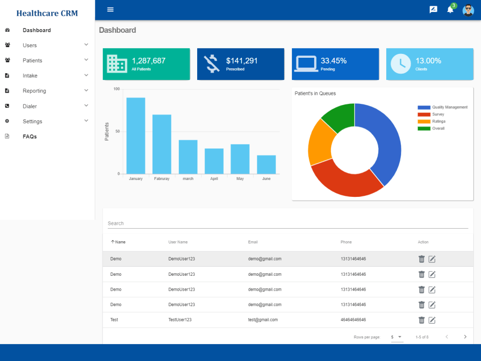Sort table by Phone column
The height and width of the screenshot is (361, 481).
[x=346, y=242]
